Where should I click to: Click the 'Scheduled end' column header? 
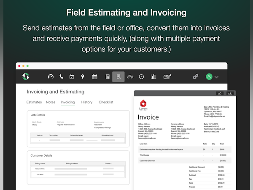pos(108,135)
